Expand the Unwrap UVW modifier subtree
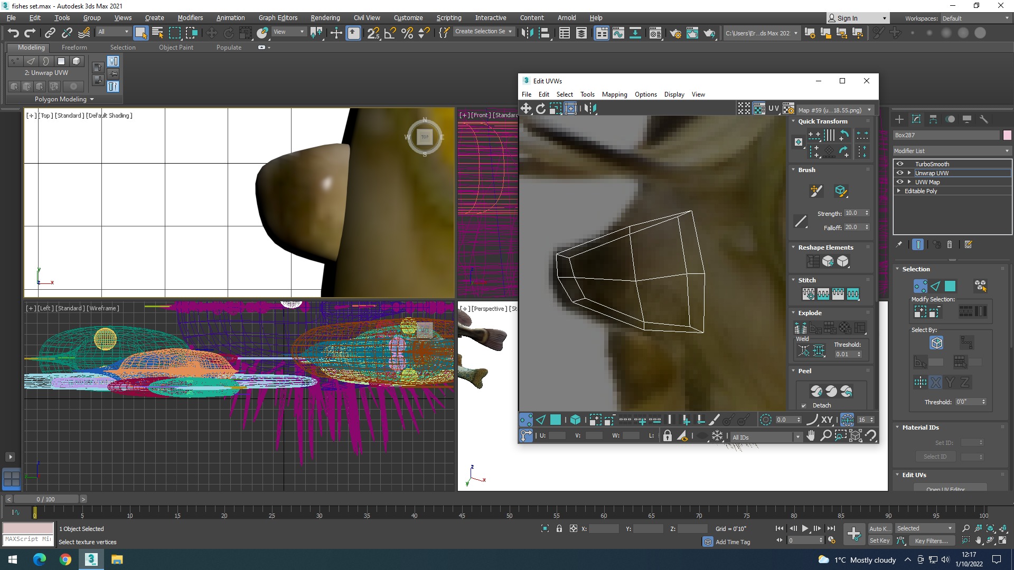The height and width of the screenshot is (570, 1014). (x=909, y=173)
